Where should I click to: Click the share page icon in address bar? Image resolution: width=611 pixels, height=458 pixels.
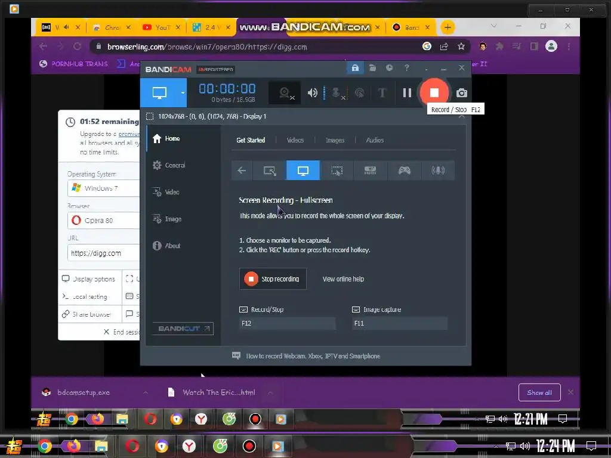tap(444, 47)
